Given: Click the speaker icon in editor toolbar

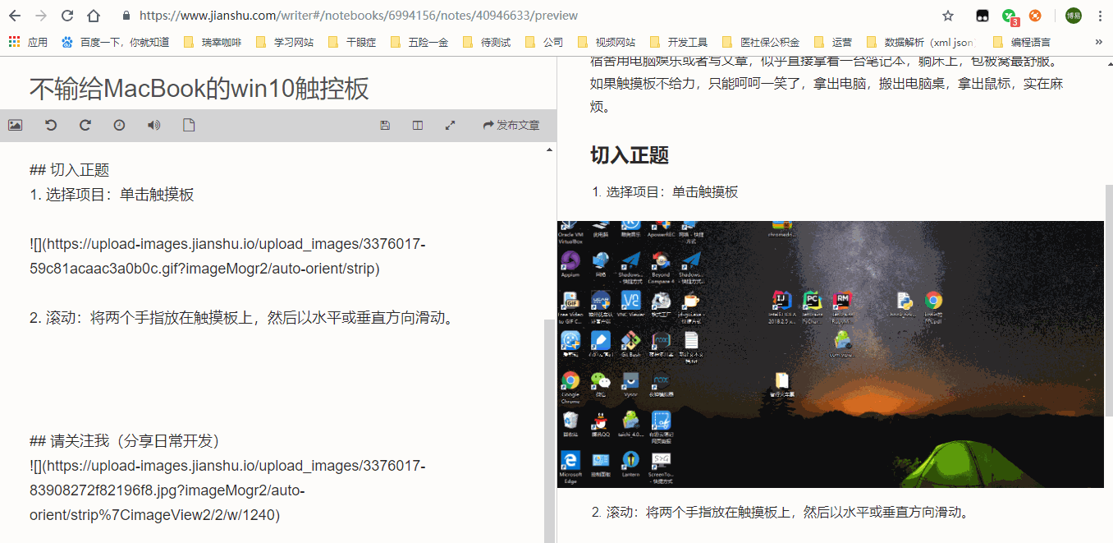Looking at the screenshot, I should click(x=153, y=125).
